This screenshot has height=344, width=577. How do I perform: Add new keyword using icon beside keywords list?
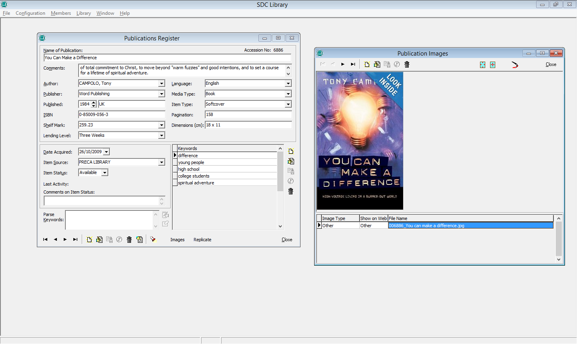291,151
